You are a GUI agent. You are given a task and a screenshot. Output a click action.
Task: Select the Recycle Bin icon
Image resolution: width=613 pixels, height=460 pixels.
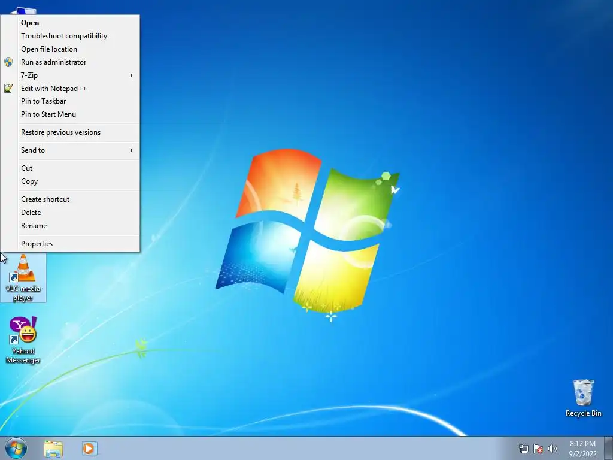coord(583,398)
